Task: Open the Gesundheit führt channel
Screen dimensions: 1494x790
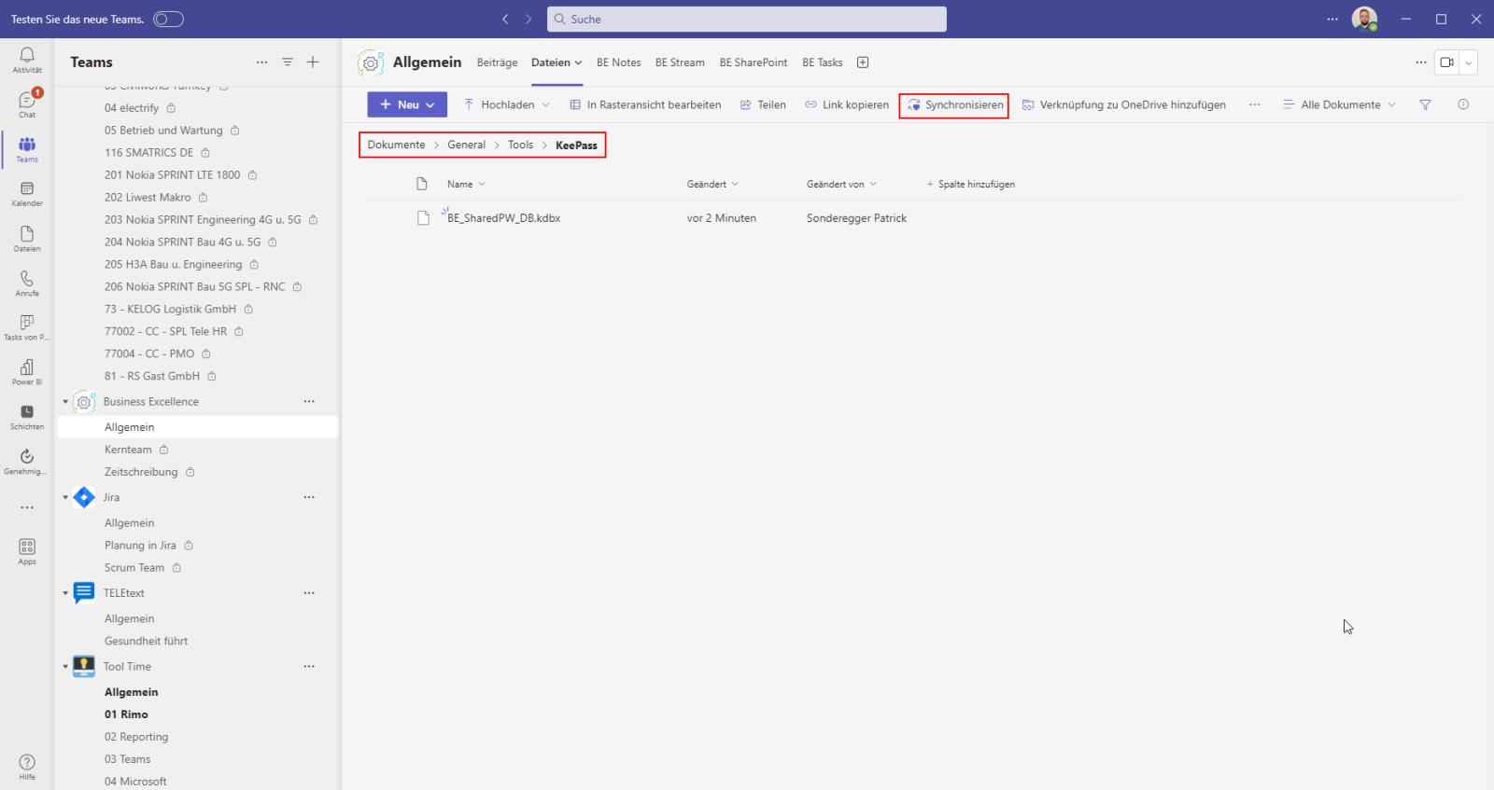Action: point(146,642)
